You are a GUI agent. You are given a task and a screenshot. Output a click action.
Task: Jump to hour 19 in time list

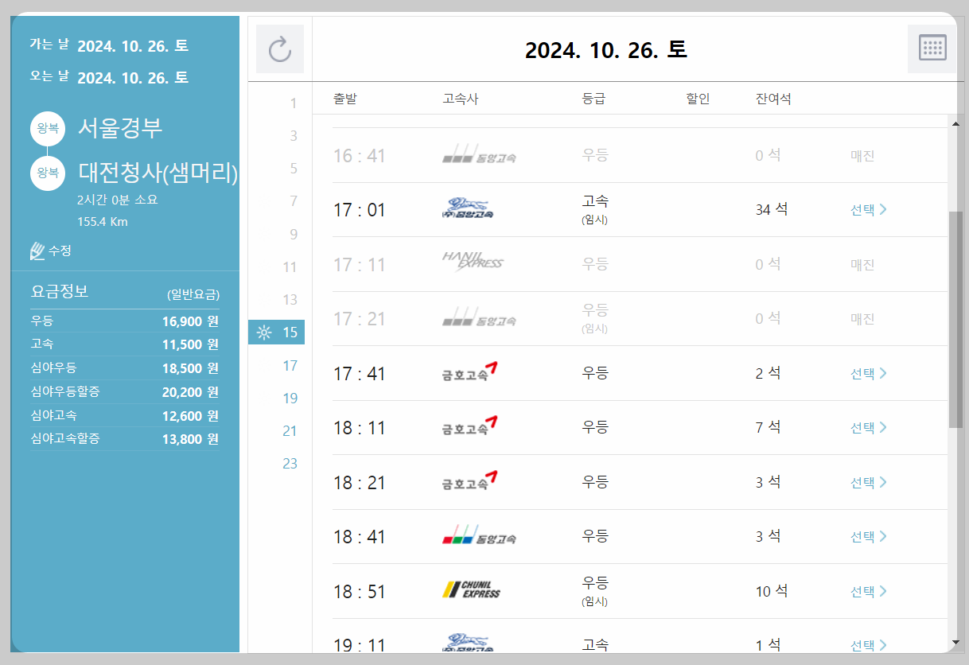click(x=290, y=398)
